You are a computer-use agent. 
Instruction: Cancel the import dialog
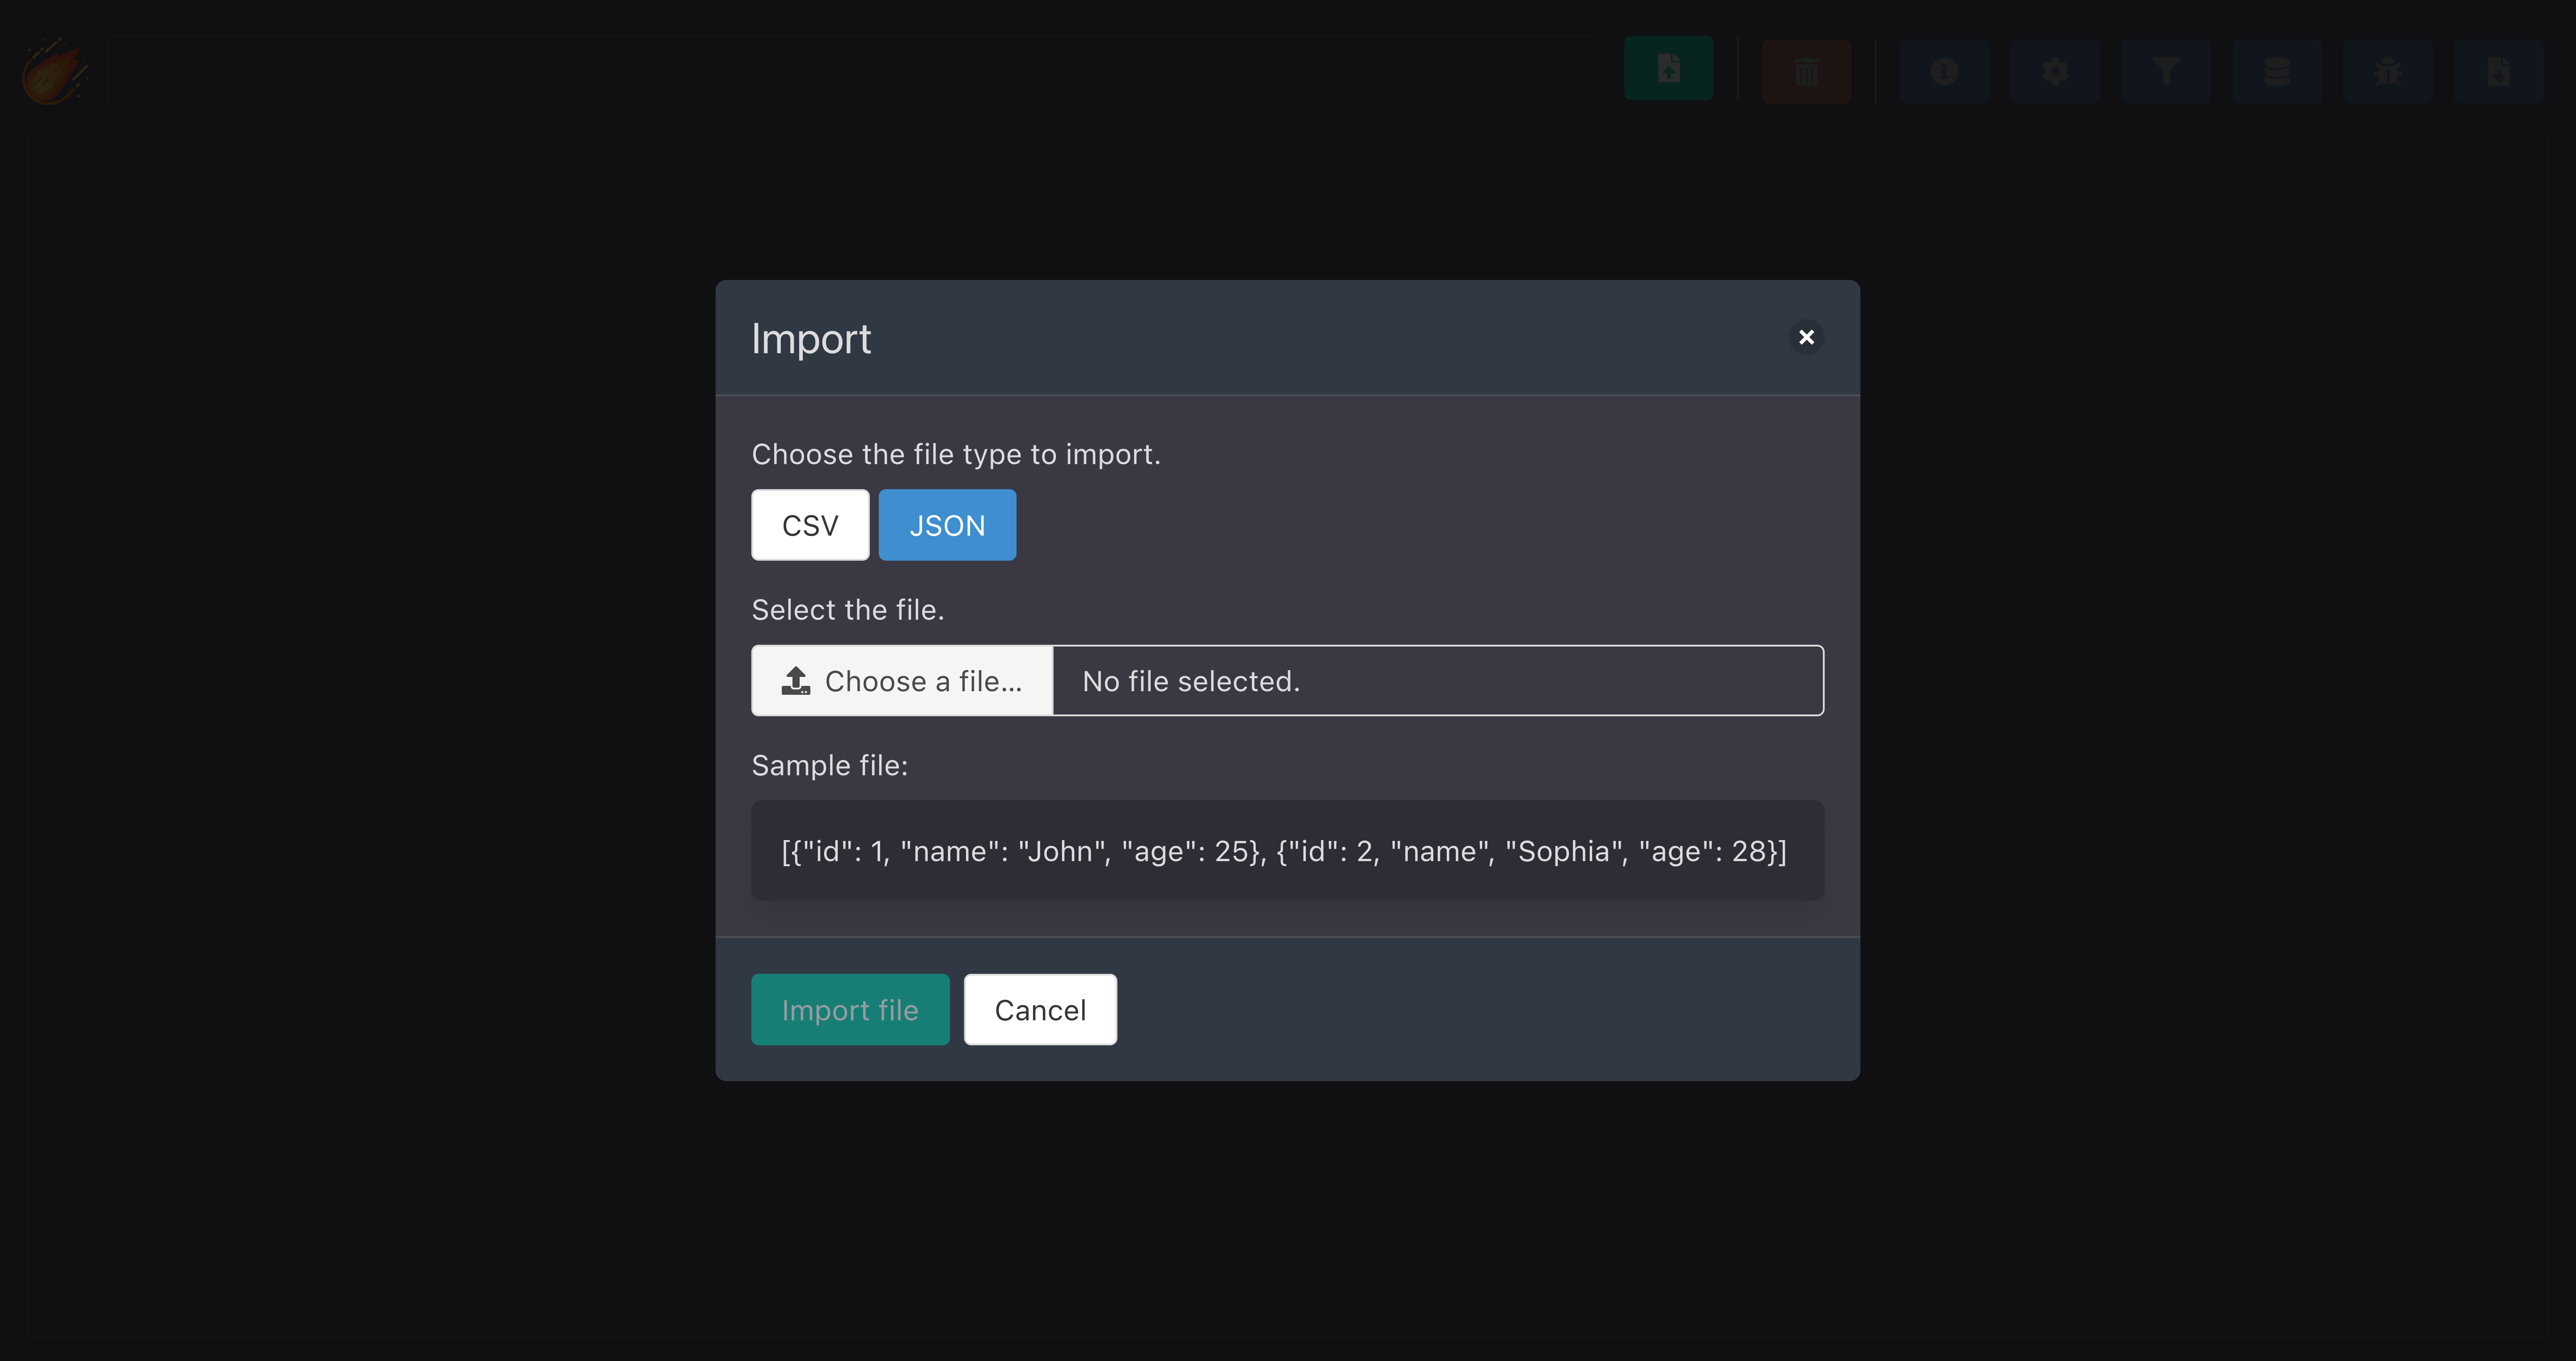click(x=1040, y=1010)
